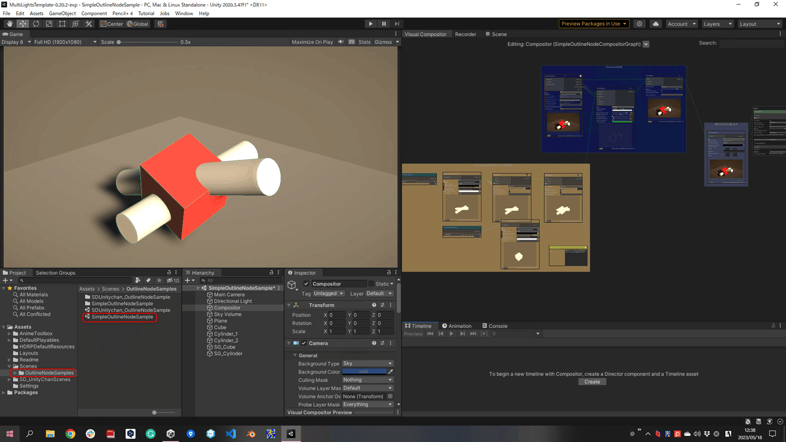The image size is (786, 442).
Task: Click Inspector panel lock icon
Action: [x=389, y=272]
